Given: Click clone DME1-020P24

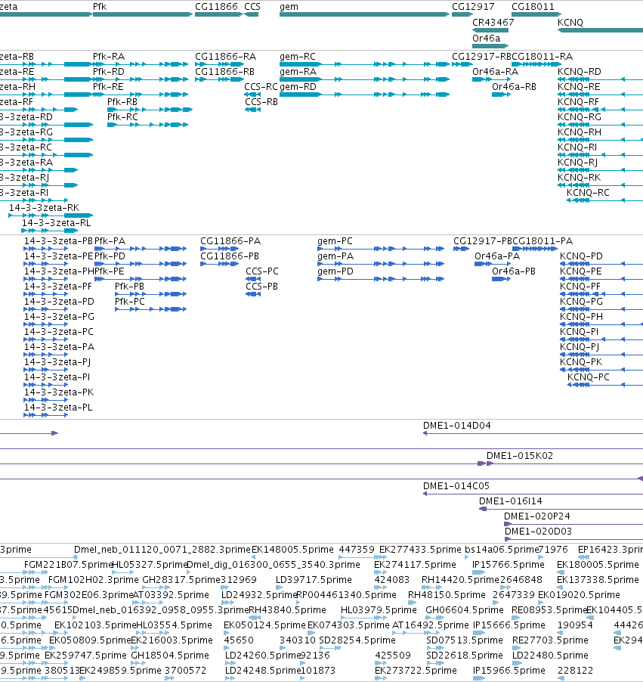Looking at the screenshot, I should coord(537,516).
